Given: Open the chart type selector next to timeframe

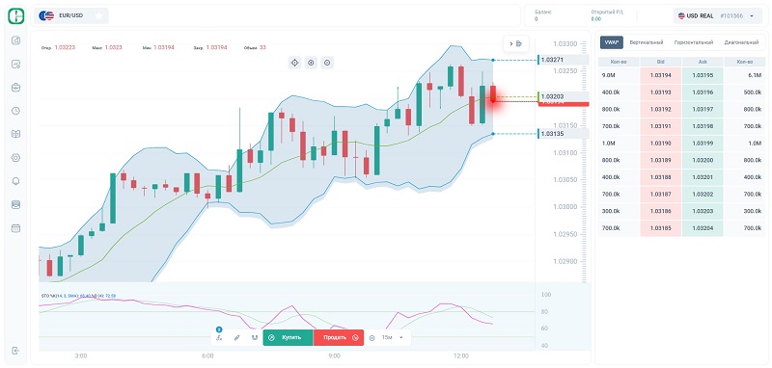Looking at the screenshot, I should [372, 337].
